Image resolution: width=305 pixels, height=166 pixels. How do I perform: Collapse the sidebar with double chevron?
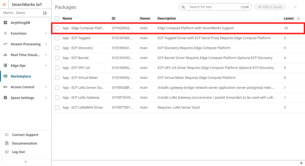(x=26, y=161)
